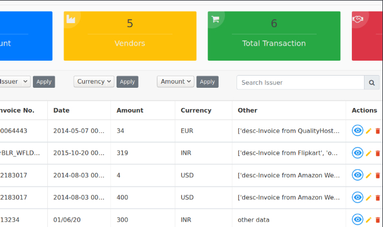View the 'other data' invoice details
Image resolution: width=383 pixels, height=227 pixels.
pyautogui.click(x=358, y=219)
